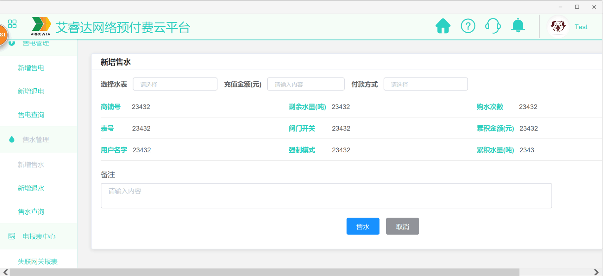The width and height of the screenshot is (603, 276).
Task: Expand the 电报表中心 menu section
Action: point(39,236)
